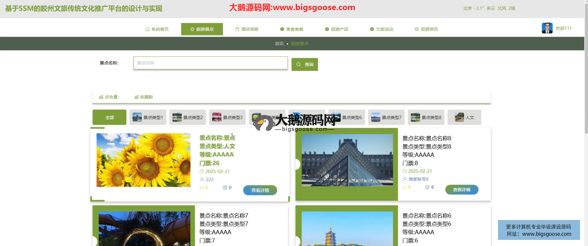Image resolution: width=588 pixels, height=246 pixels.
Task: View details of sunflower attraction
Action: 260,190
